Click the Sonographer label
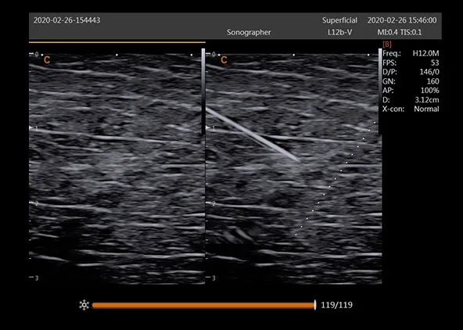The image size is (463, 330). (x=249, y=33)
